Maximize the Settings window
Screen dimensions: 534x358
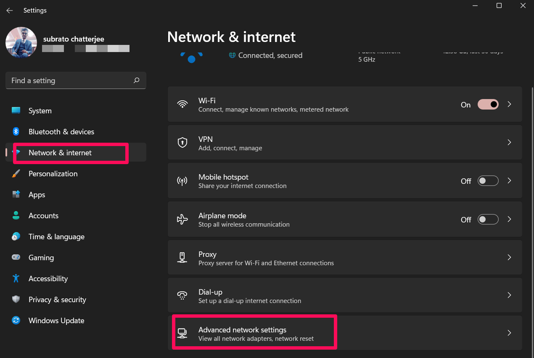point(499,6)
